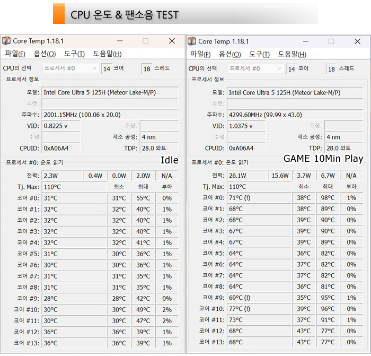Viewport: 371px width, 356px height.
Task: Open the 옵션 menu in the left window
Action: [x=45, y=54]
